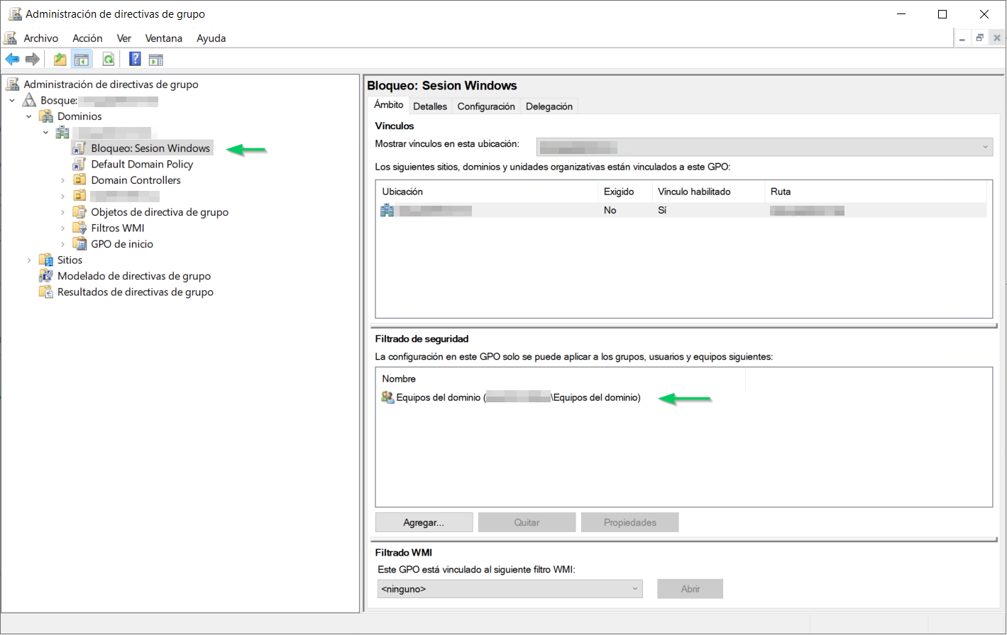Click the show/hide action pane icon
The height and width of the screenshot is (635, 1007).
pos(155,60)
